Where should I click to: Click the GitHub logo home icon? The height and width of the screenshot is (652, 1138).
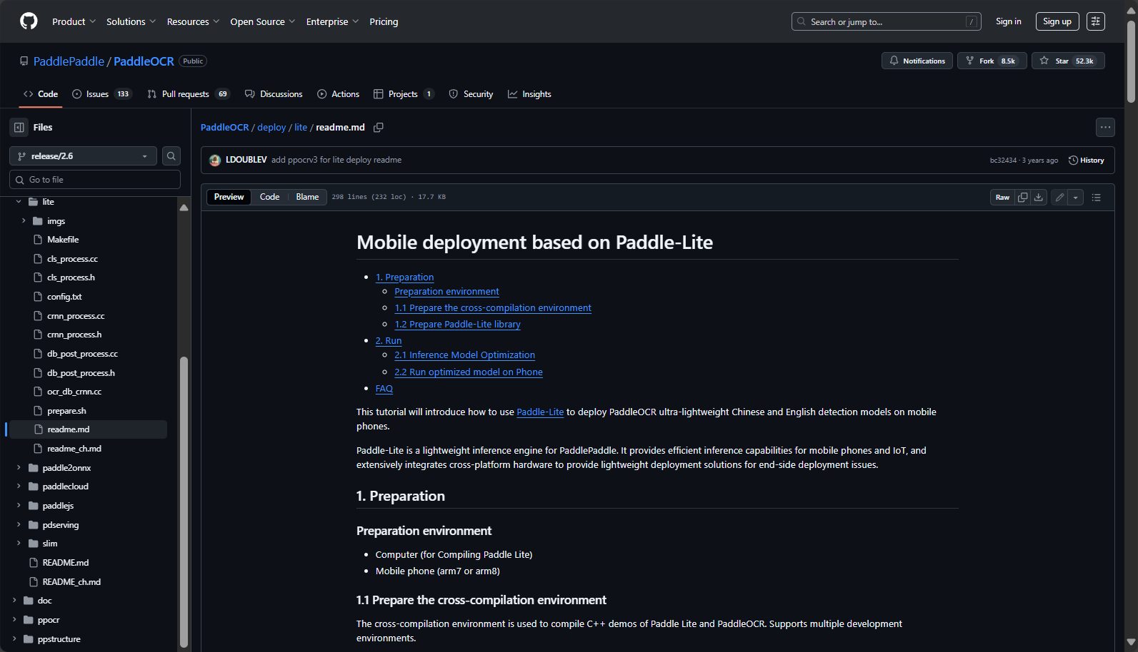coord(29,21)
